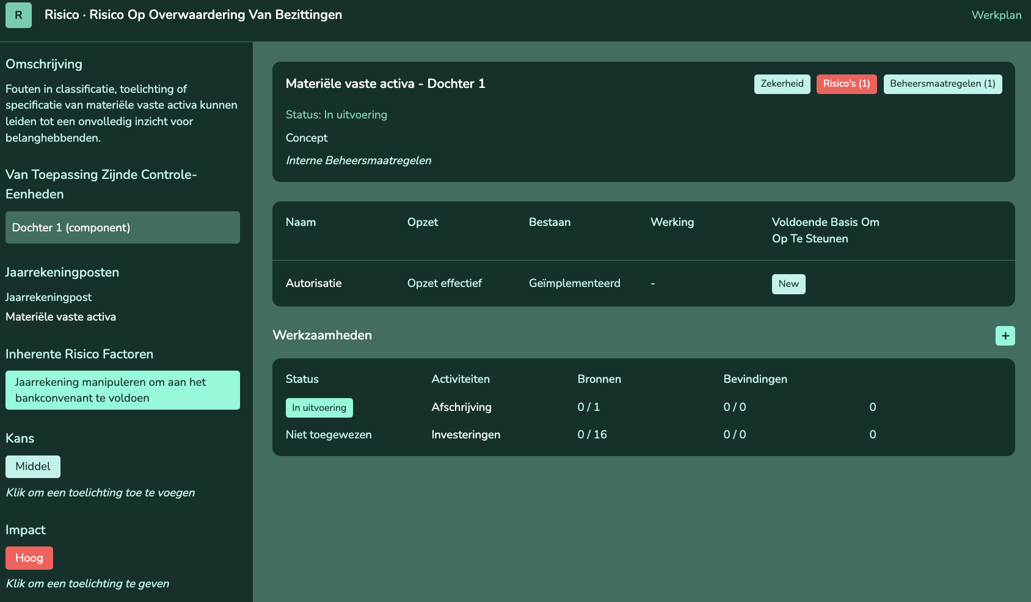Add explanation under Kans
1031x602 pixels.
tap(100, 493)
